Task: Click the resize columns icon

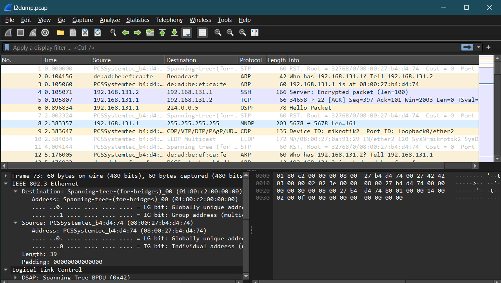Action: click(x=255, y=32)
